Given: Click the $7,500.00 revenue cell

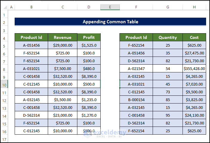Looking at the screenshot, I should tap(62, 69).
